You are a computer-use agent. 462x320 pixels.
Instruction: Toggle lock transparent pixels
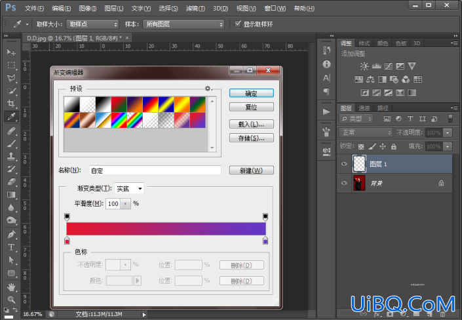pyautogui.click(x=361, y=146)
